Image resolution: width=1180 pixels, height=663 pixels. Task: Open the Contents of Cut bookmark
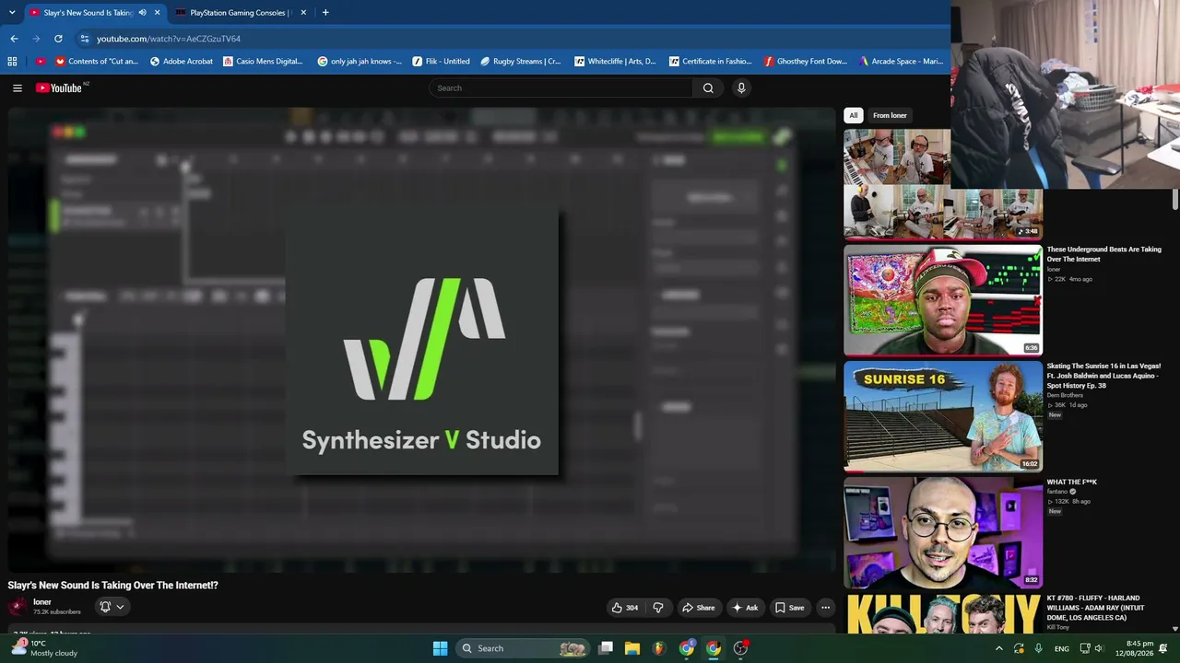click(x=97, y=62)
